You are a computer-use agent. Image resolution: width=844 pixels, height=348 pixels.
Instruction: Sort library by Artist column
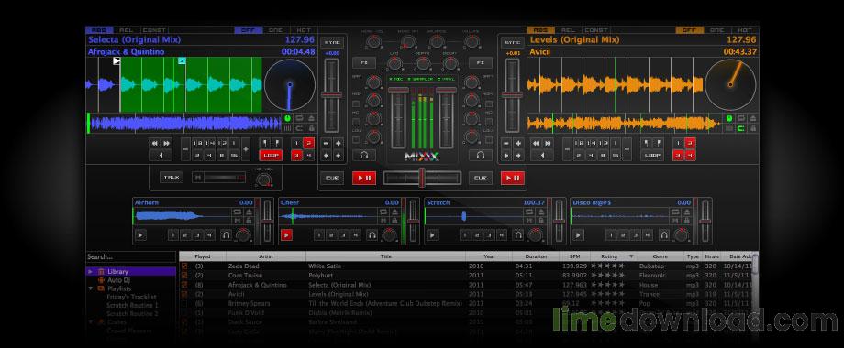pyautogui.click(x=266, y=256)
